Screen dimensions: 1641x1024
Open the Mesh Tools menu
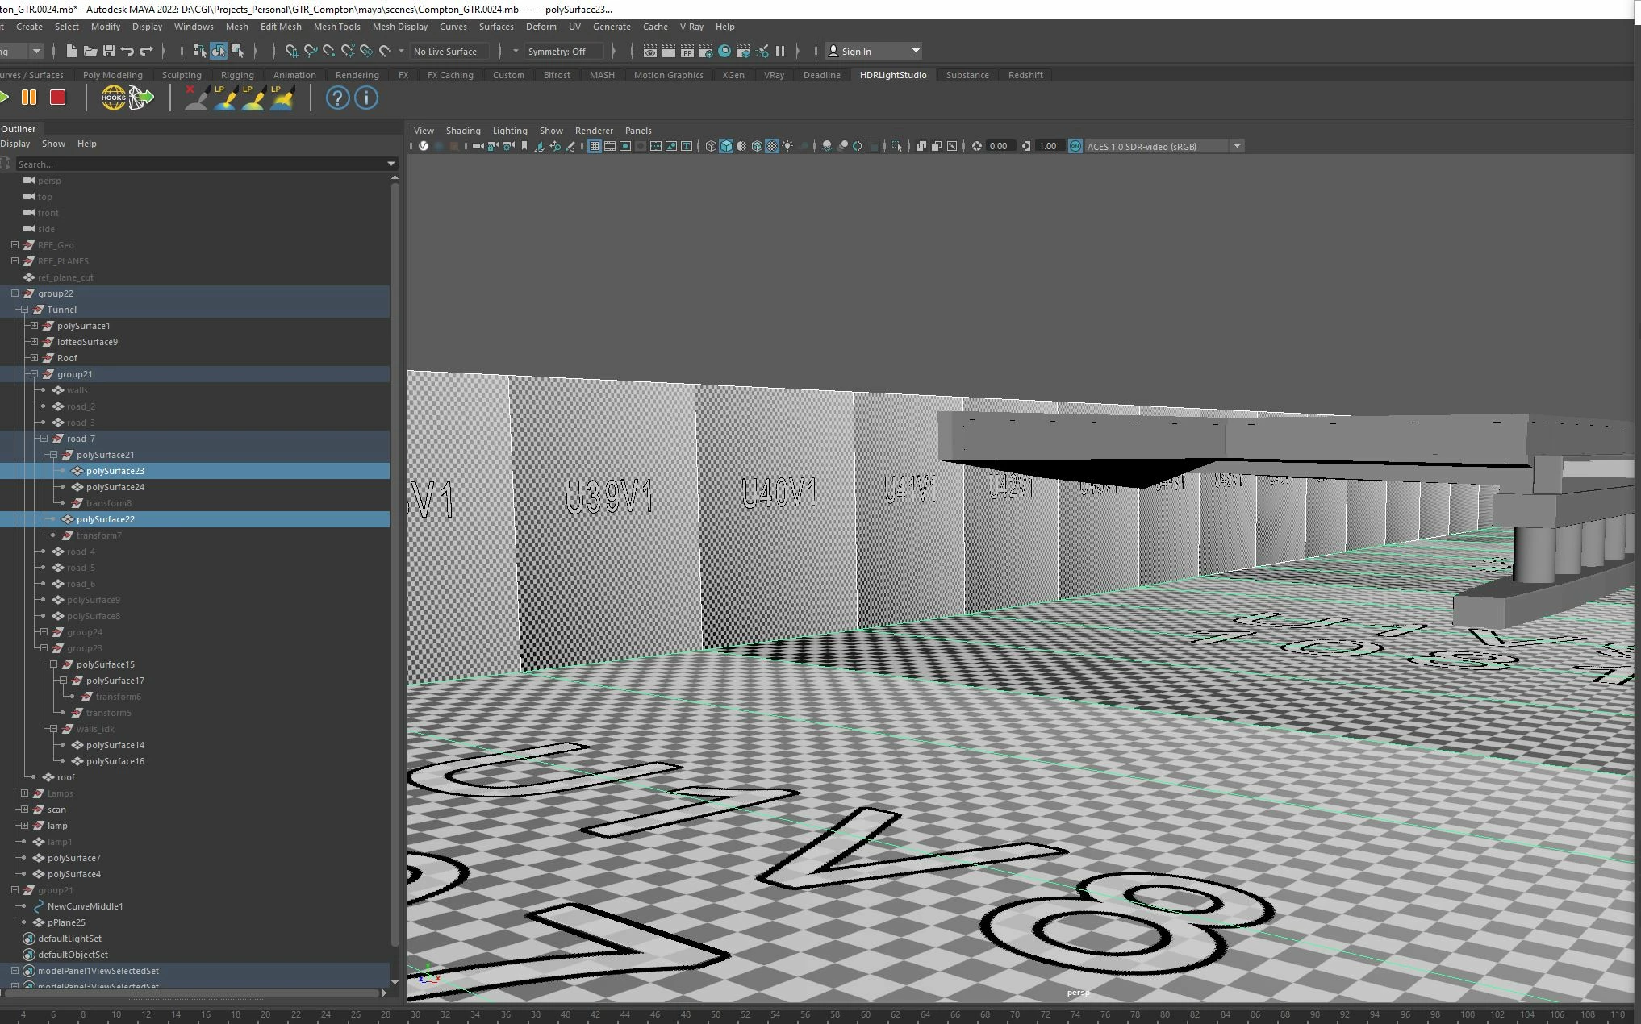click(x=336, y=27)
